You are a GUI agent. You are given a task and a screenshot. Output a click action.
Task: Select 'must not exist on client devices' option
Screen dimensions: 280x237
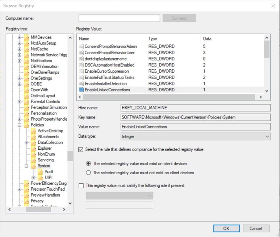tap(89, 173)
